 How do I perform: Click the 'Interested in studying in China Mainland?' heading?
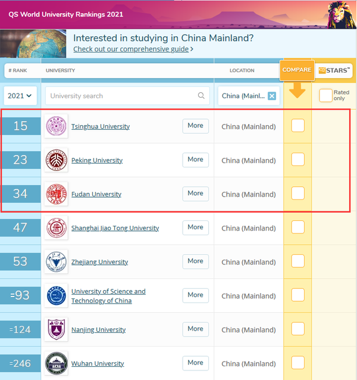coord(164,38)
